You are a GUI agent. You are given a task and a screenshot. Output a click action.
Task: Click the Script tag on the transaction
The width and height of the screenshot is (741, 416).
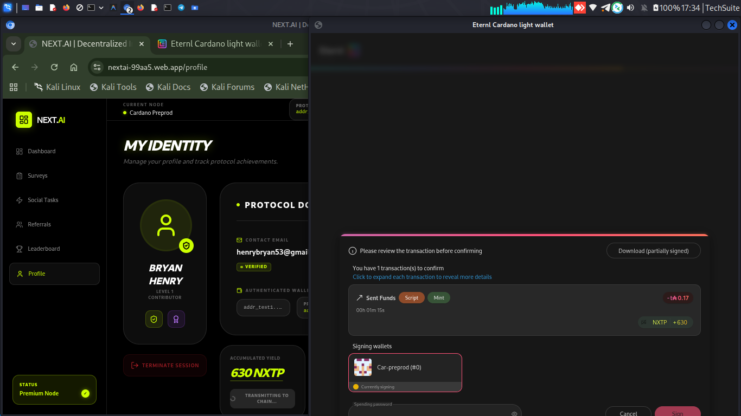pyautogui.click(x=412, y=298)
